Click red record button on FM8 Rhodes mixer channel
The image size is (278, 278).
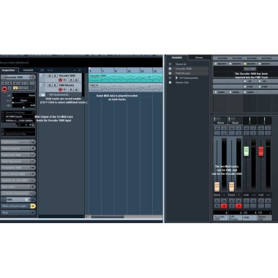coord(238,206)
